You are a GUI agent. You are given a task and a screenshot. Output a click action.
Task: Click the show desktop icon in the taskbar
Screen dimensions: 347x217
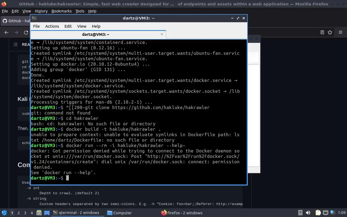tap(47, 213)
